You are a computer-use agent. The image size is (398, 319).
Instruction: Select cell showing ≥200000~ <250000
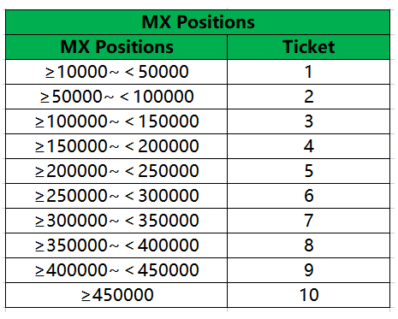(x=116, y=171)
